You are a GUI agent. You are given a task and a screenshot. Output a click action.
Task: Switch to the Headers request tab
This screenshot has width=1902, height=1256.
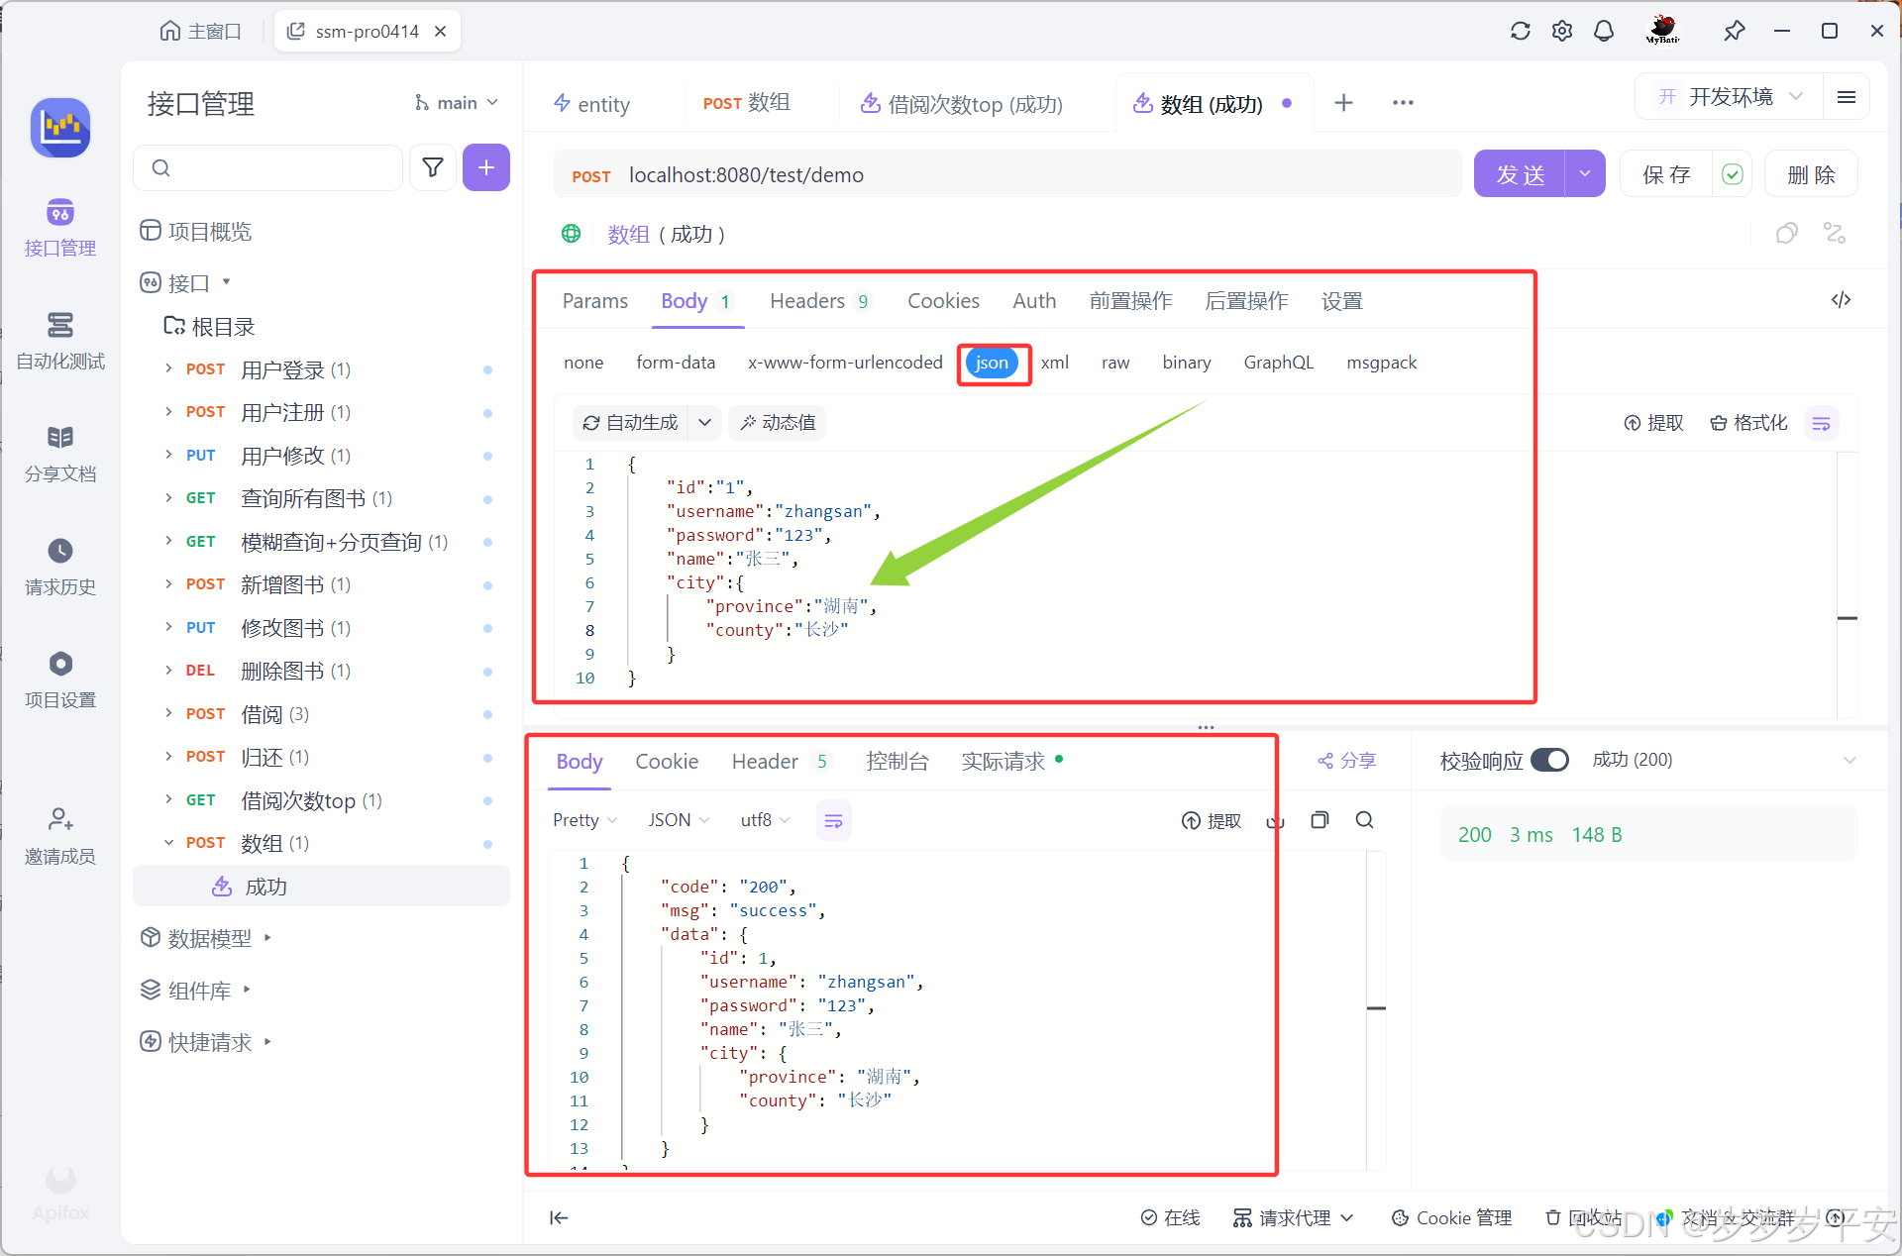(x=807, y=301)
